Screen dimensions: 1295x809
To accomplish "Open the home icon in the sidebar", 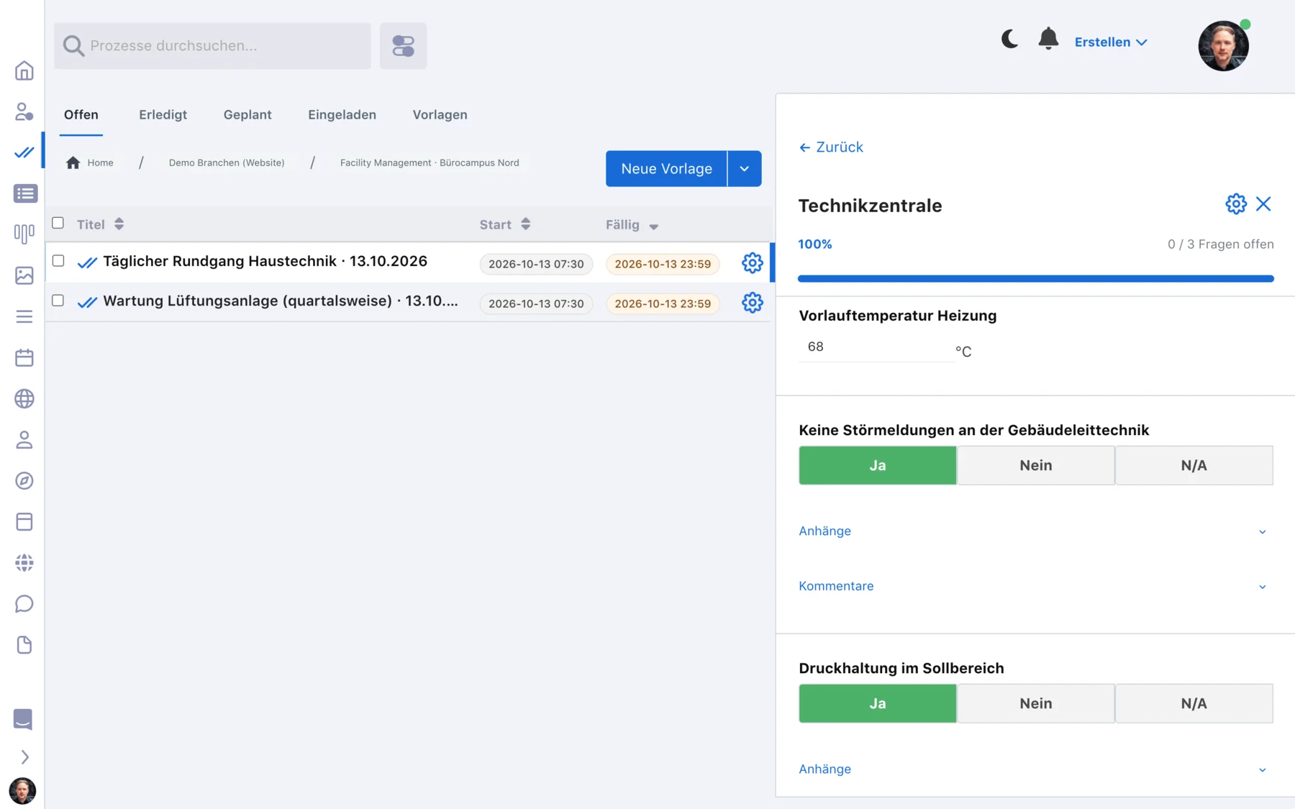I will pyautogui.click(x=24, y=70).
